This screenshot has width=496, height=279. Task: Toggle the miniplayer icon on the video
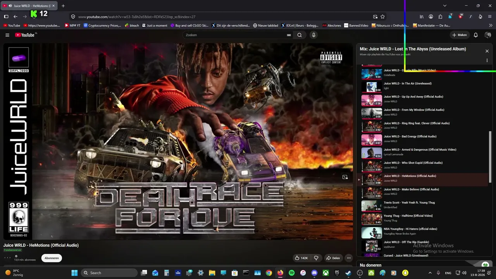(x=345, y=177)
